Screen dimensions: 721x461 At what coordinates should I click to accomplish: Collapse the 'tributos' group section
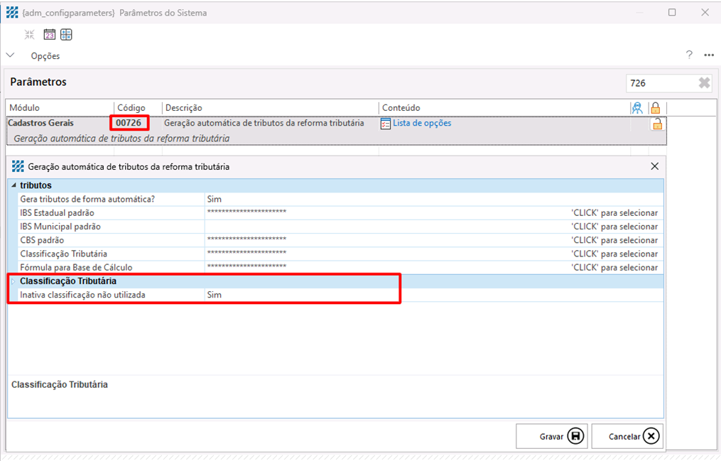pyautogui.click(x=13, y=185)
